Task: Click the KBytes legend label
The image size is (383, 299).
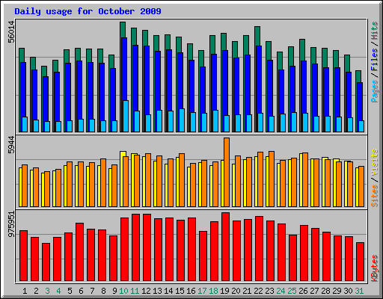Action: pyautogui.click(x=375, y=268)
